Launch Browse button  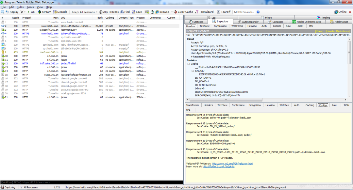(162, 12)
